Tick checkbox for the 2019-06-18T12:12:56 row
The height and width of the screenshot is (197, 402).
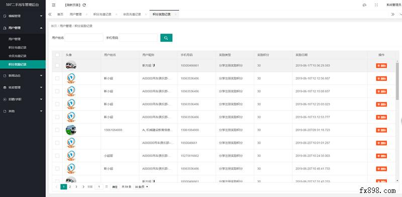[57, 78]
